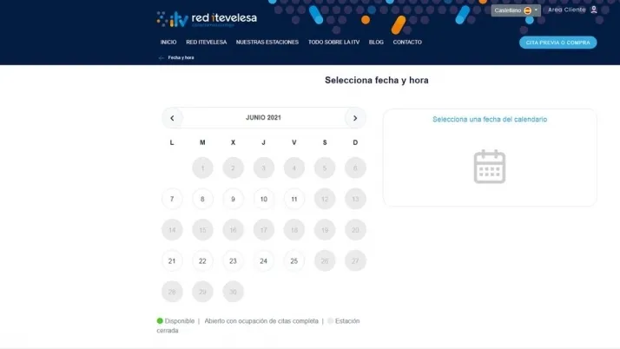
Task: Open Nuestras Estaciones menu
Action: [267, 42]
